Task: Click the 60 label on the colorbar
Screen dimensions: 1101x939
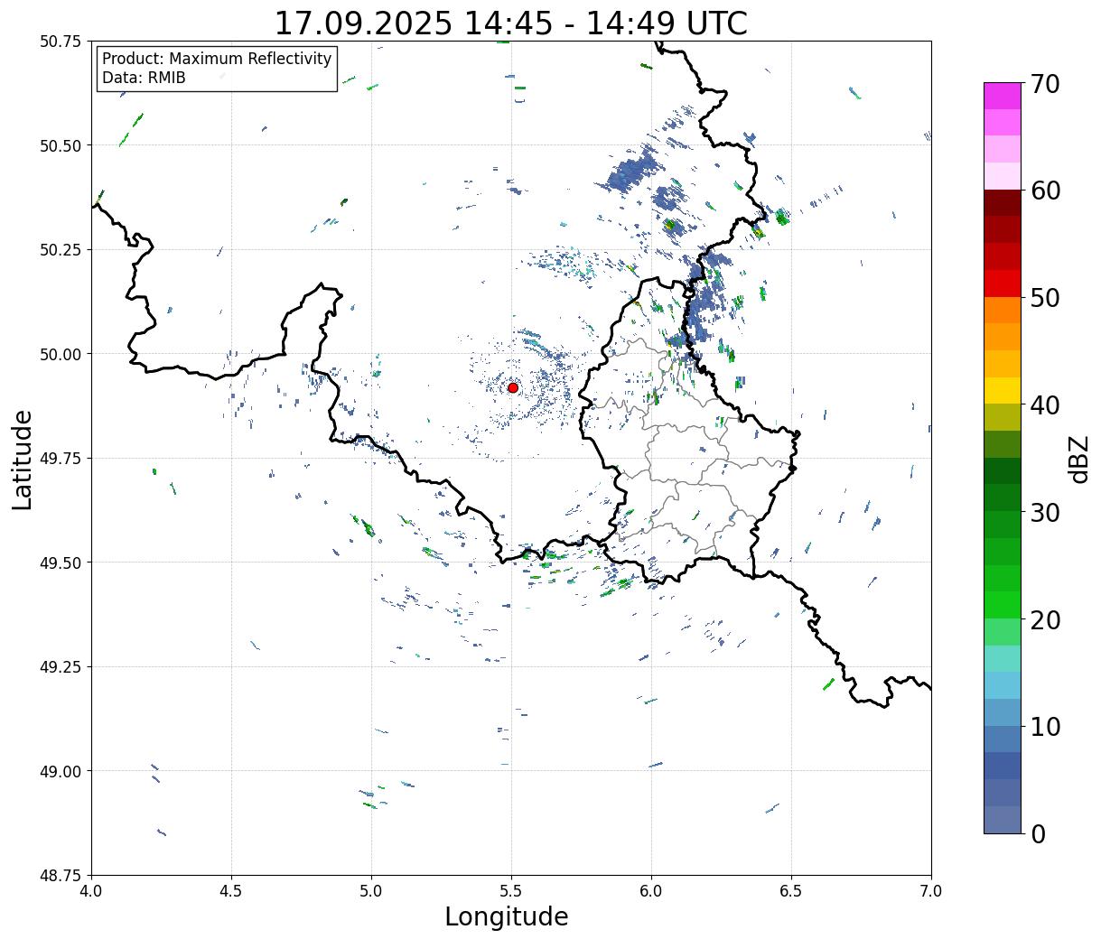Action: click(1044, 191)
